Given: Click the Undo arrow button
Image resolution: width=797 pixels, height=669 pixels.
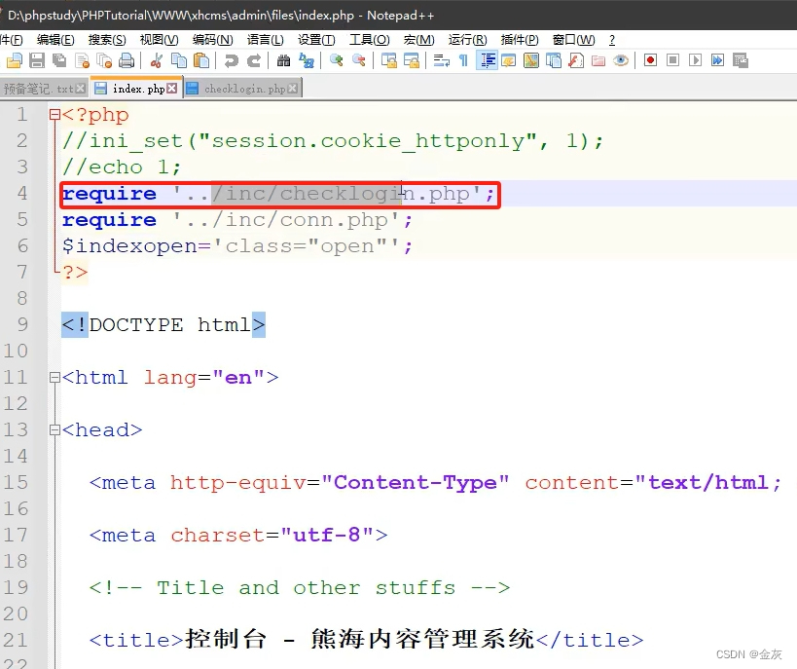Looking at the screenshot, I should [231, 60].
